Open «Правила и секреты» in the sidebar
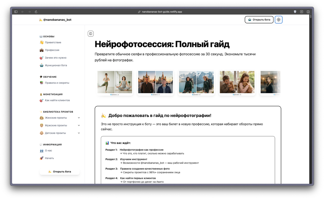Viewport: 324px width, 199px height. (x=57, y=83)
